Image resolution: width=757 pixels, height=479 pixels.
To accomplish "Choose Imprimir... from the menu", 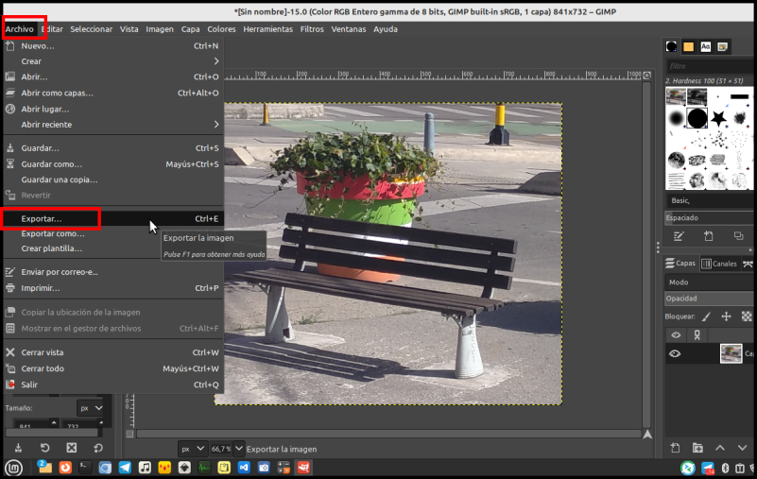I will pyautogui.click(x=113, y=288).
